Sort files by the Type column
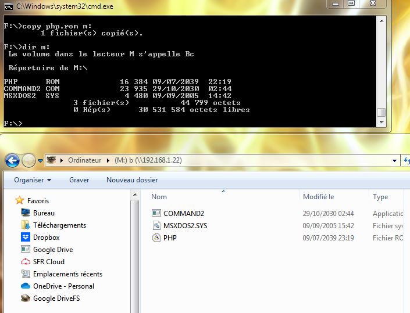Screen dimensions: 410x313 380,197
